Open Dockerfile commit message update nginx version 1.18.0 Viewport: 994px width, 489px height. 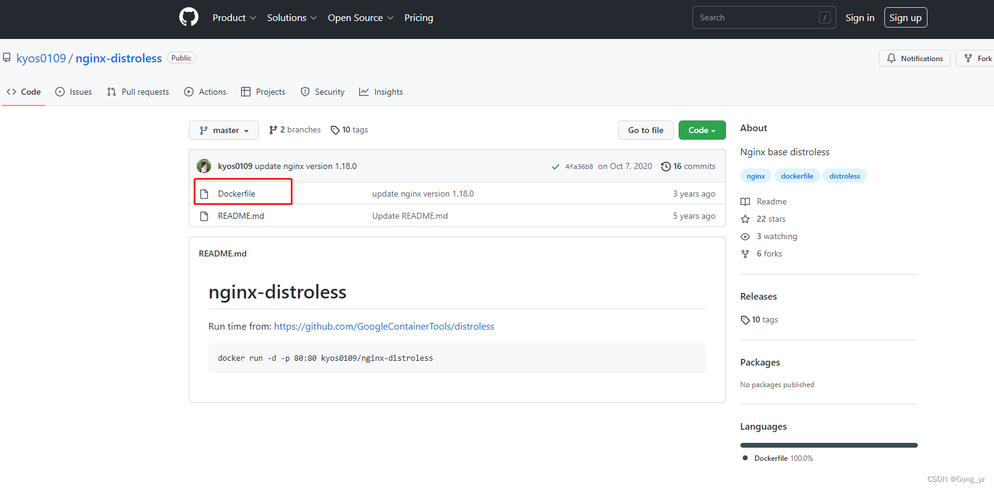pyautogui.click(x=423, y=194)
